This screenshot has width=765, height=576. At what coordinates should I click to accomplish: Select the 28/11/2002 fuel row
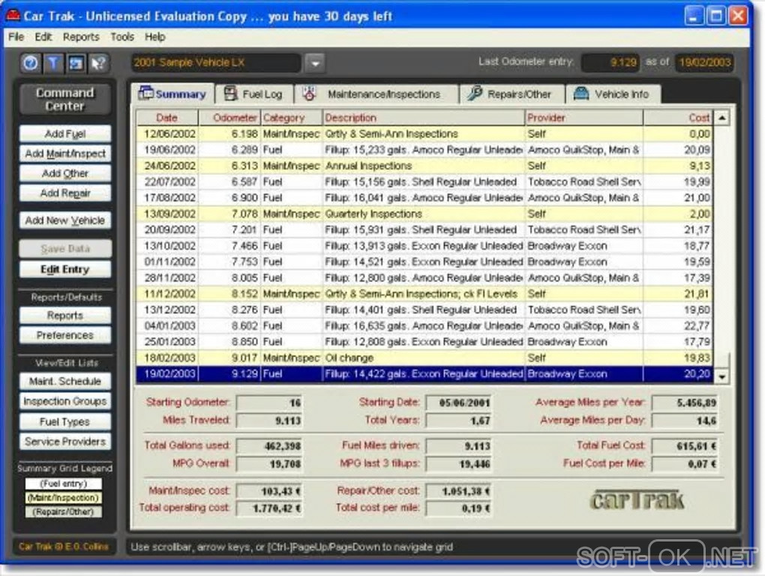click(x=424, y=277)
